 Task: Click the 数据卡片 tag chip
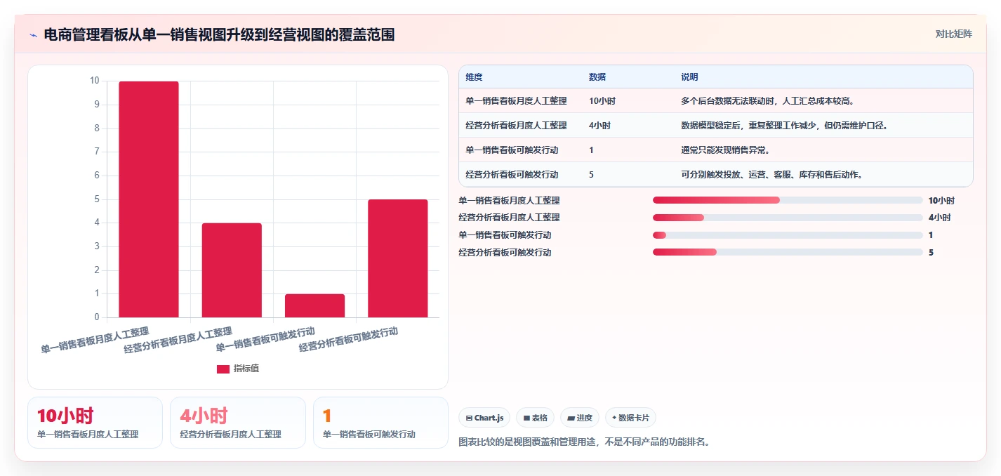coord(630,418)
